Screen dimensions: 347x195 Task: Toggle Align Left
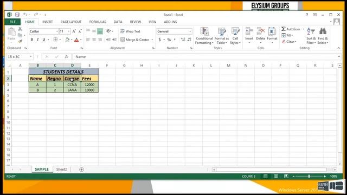tap(88, 40)
